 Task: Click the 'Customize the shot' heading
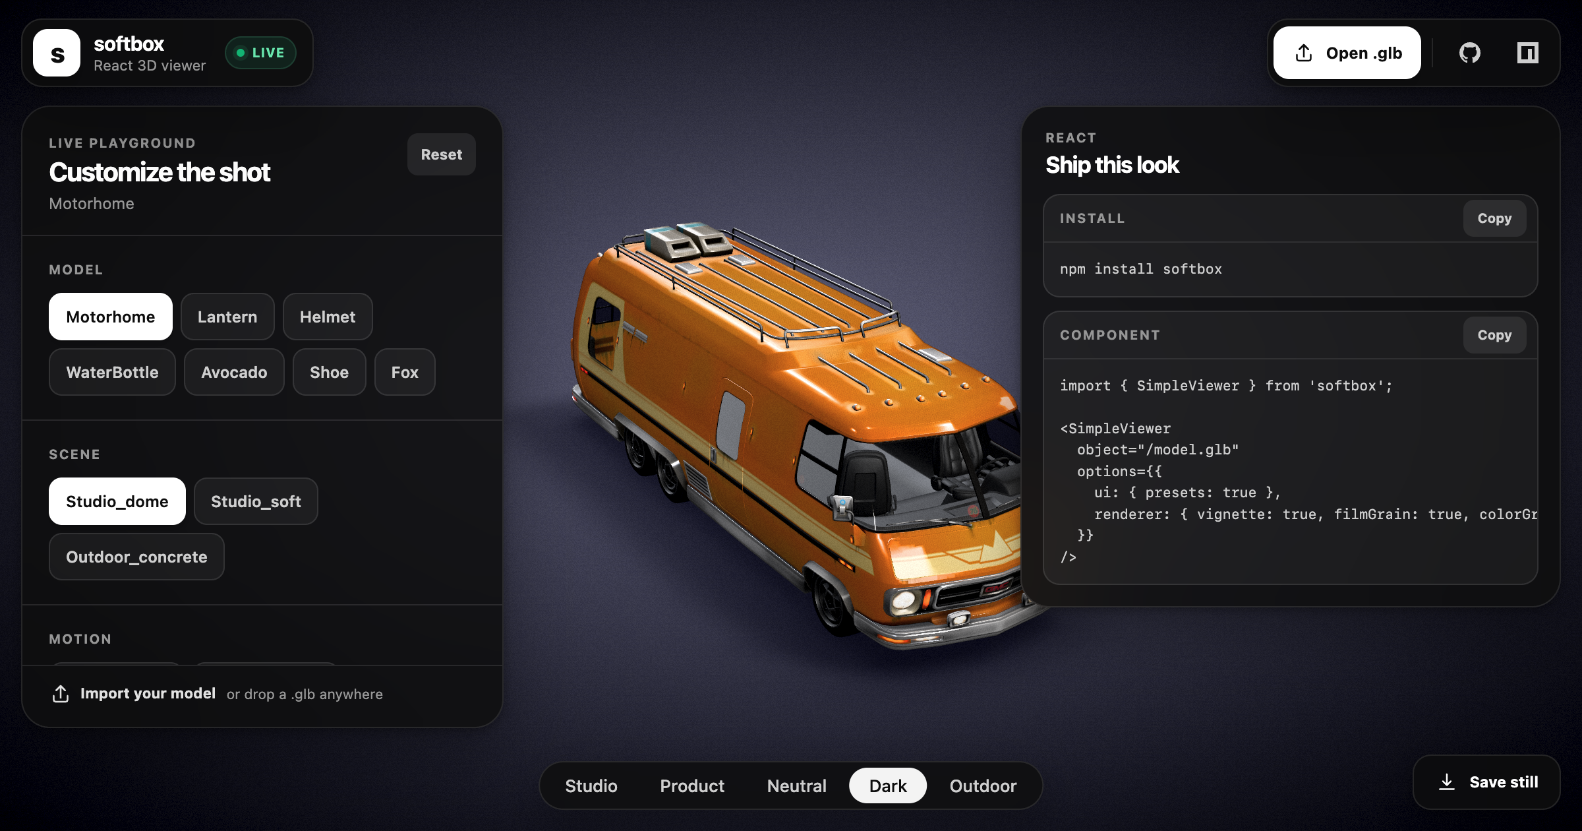pos(160,172)
